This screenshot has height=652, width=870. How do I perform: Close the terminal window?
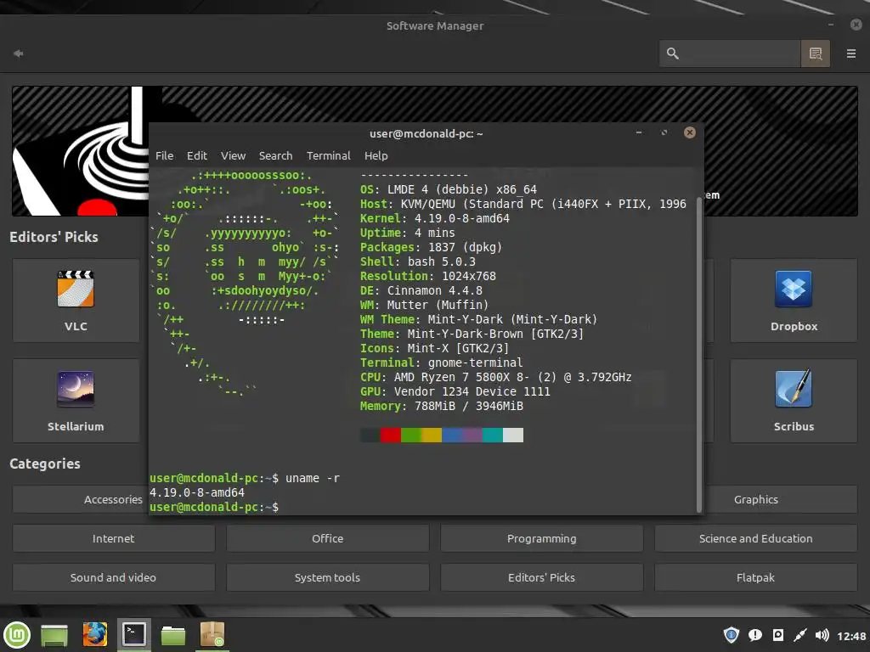pos(690,132)
